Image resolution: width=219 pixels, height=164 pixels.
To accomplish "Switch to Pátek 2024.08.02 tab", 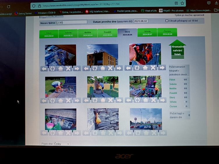I will (49, 34).
